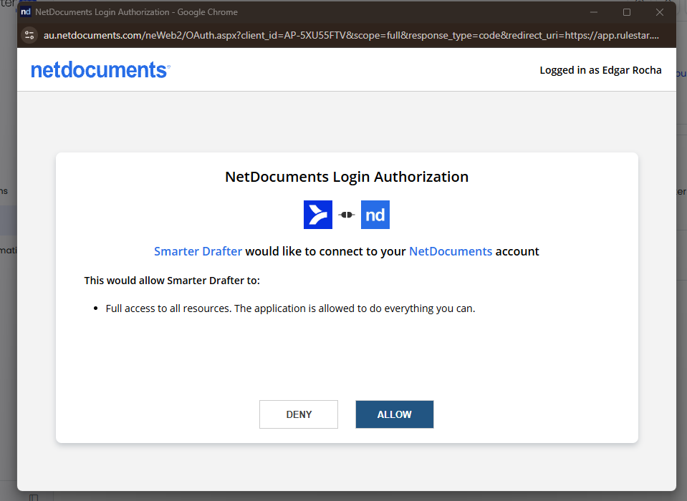Click the 'NetDocuments Login Authorization' heading
This screenshot has width=687, height=501.
(347, 177)
